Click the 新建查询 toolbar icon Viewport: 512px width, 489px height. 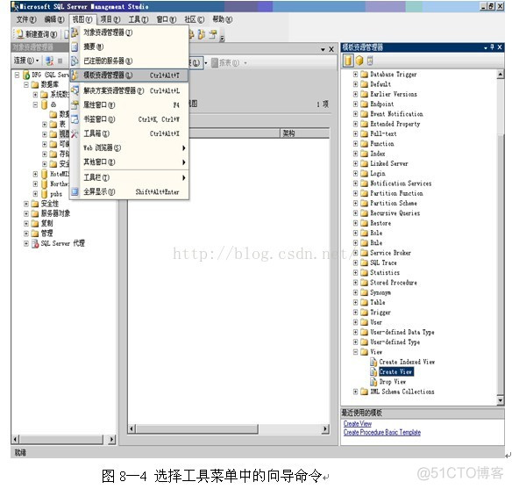click(x=19, y=33)
